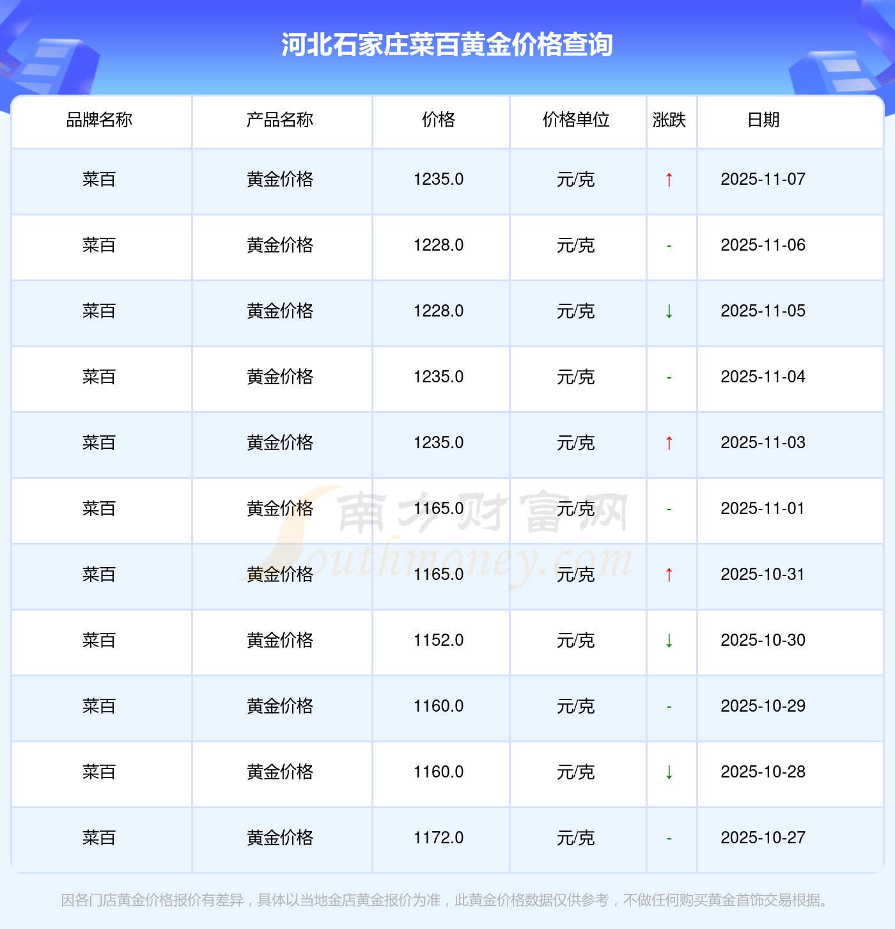Click the price 1235.0 for 2025-11-03
The width and height of the screenshot is (895, 929).
coord(439,443)
